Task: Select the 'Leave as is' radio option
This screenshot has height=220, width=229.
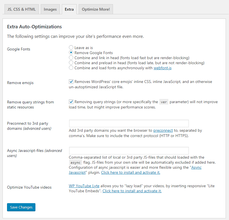Action: (71, 48)
